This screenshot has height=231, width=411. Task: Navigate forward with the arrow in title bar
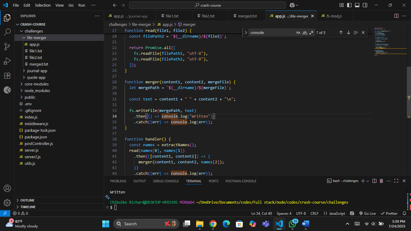click(123, 5)
